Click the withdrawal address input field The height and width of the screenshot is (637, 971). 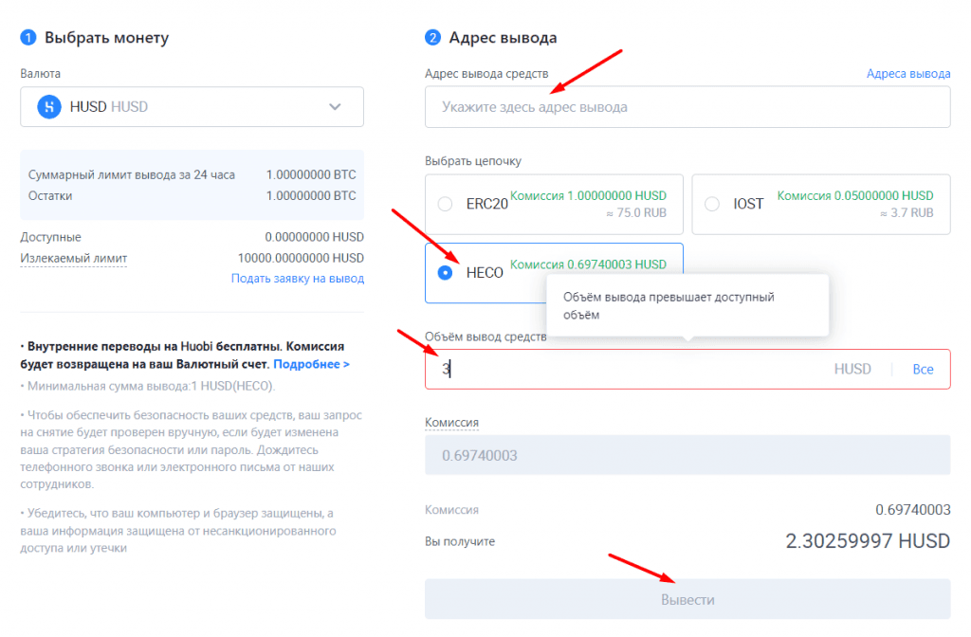pyautogui.click(x=687, y=107)
